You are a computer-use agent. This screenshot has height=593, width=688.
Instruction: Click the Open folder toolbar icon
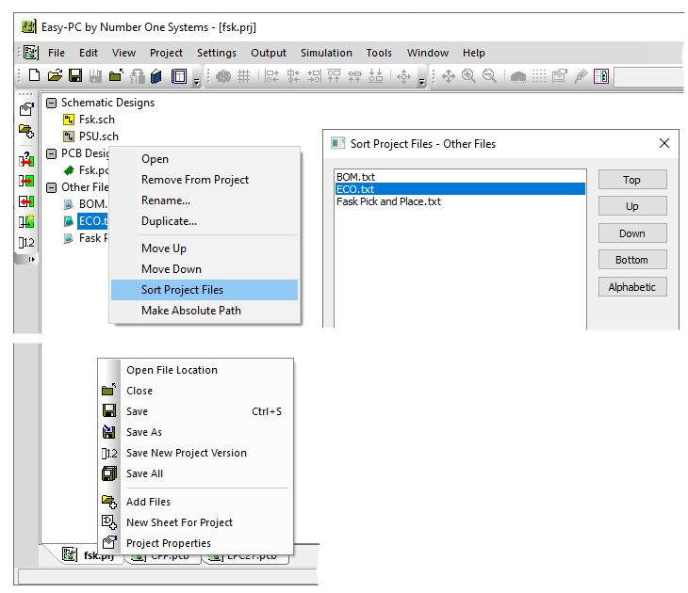pos(55,76)
